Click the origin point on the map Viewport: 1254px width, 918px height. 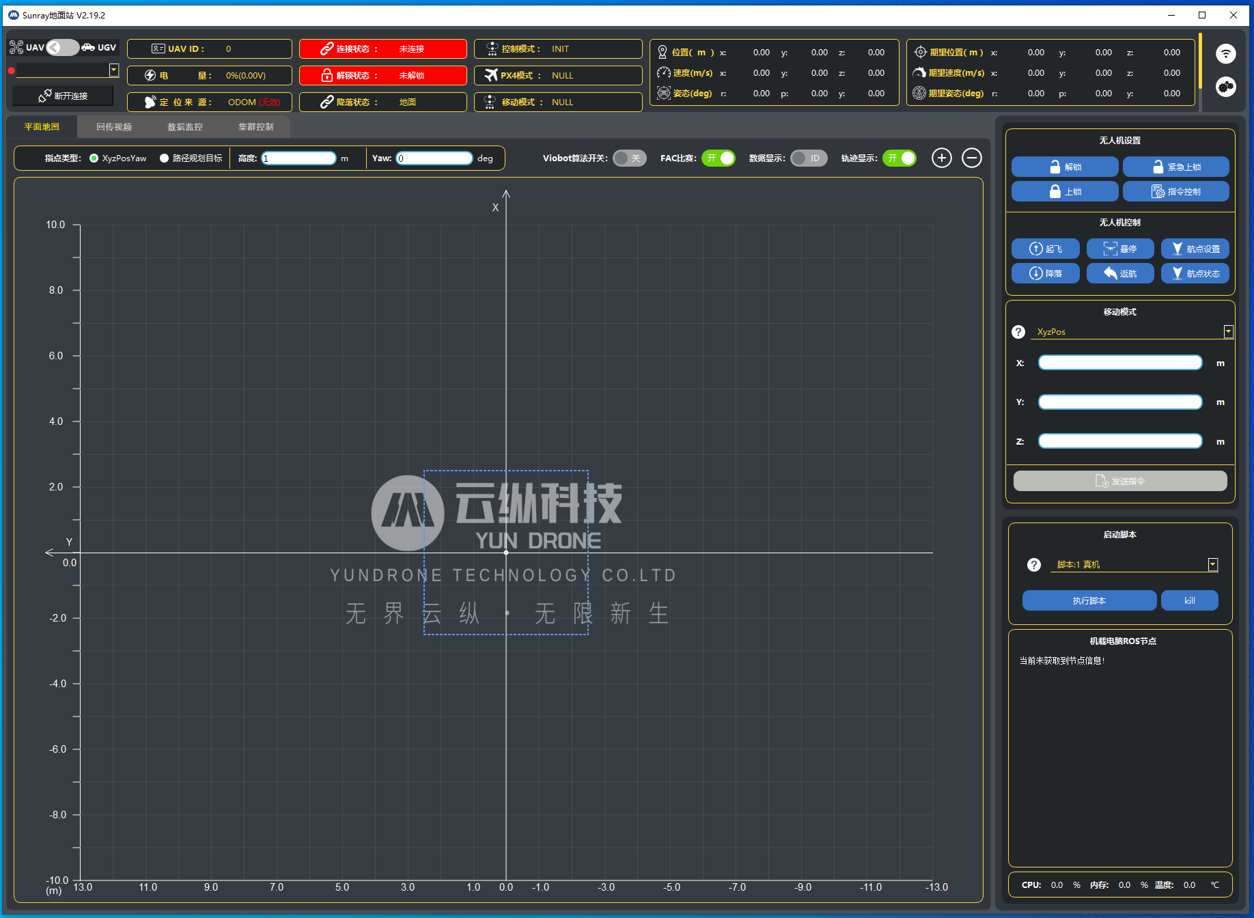(x=506, y=553)
